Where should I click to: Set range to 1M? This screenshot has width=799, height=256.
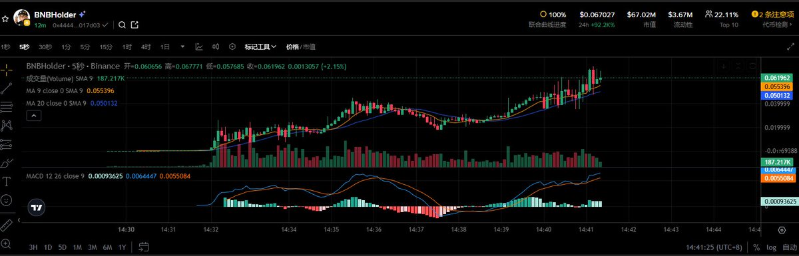point(77,247)
